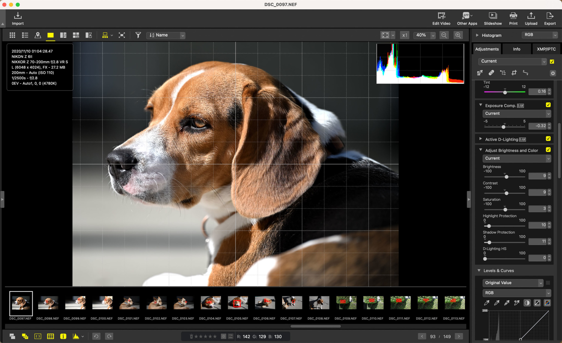Switch to the XMP/IPTC tab
The height and width of the screenshot is (343, 562).
[x=546, y=49]
